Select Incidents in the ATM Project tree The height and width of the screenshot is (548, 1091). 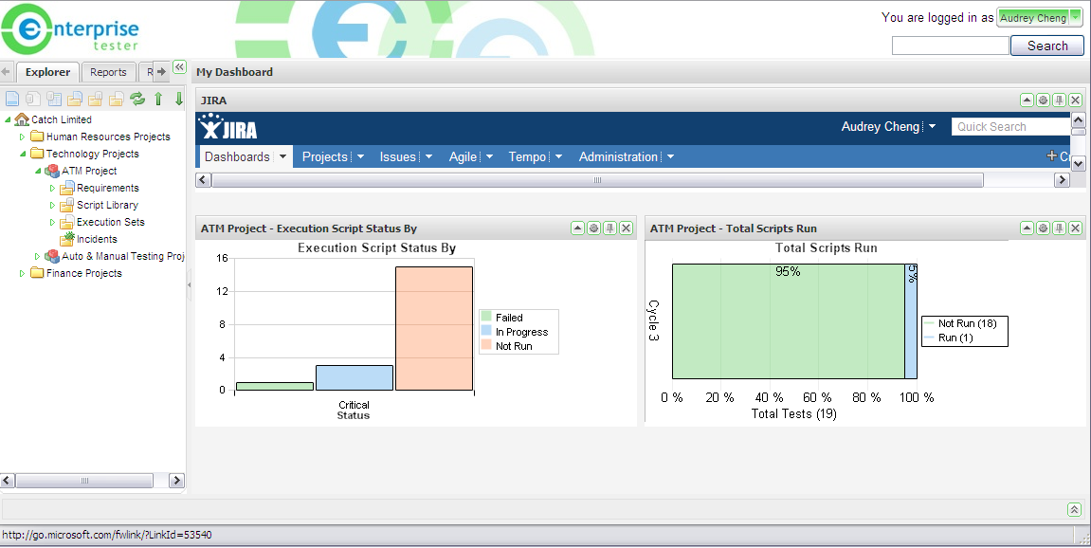pos(97,239)
